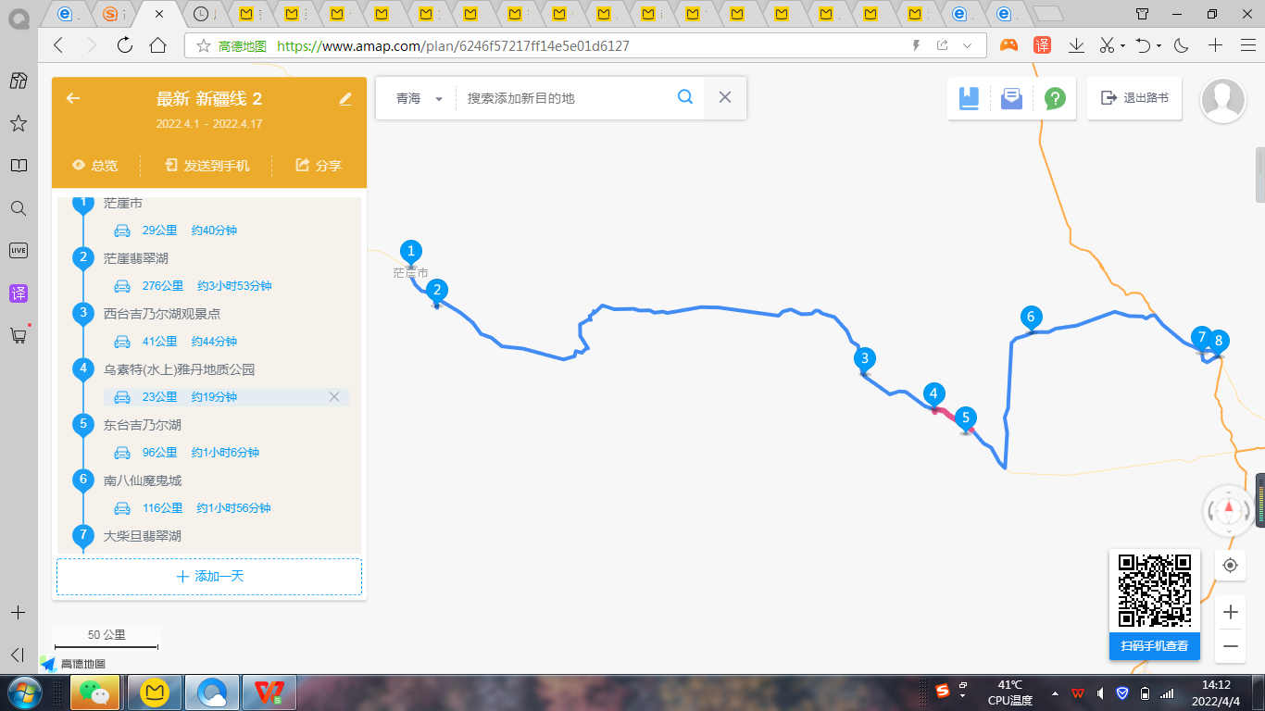
Task: Click 发送到手机 send to phone option
Action: coord(207,166)
